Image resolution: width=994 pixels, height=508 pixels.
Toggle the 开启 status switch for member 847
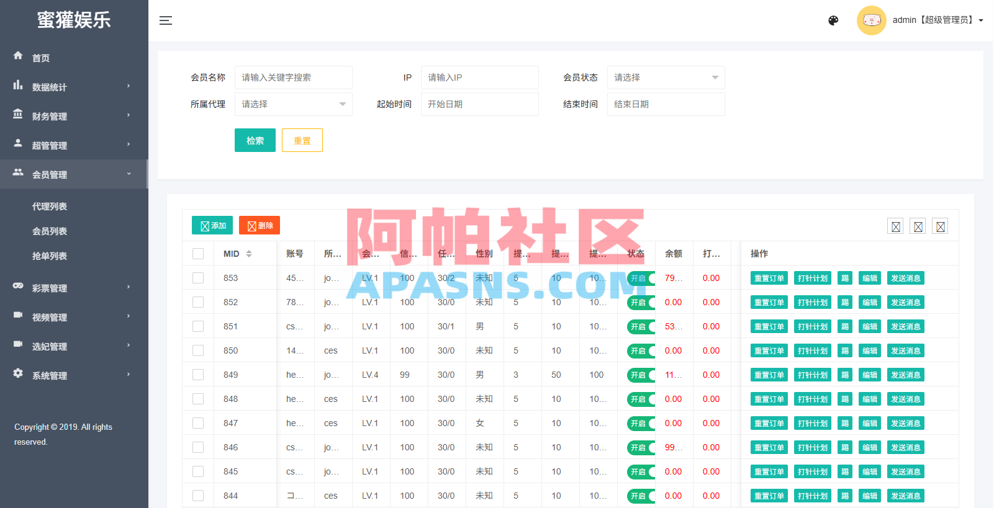[641, 424]
